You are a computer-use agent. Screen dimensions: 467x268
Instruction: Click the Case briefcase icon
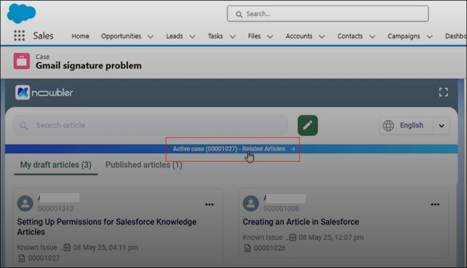(22, 61)
